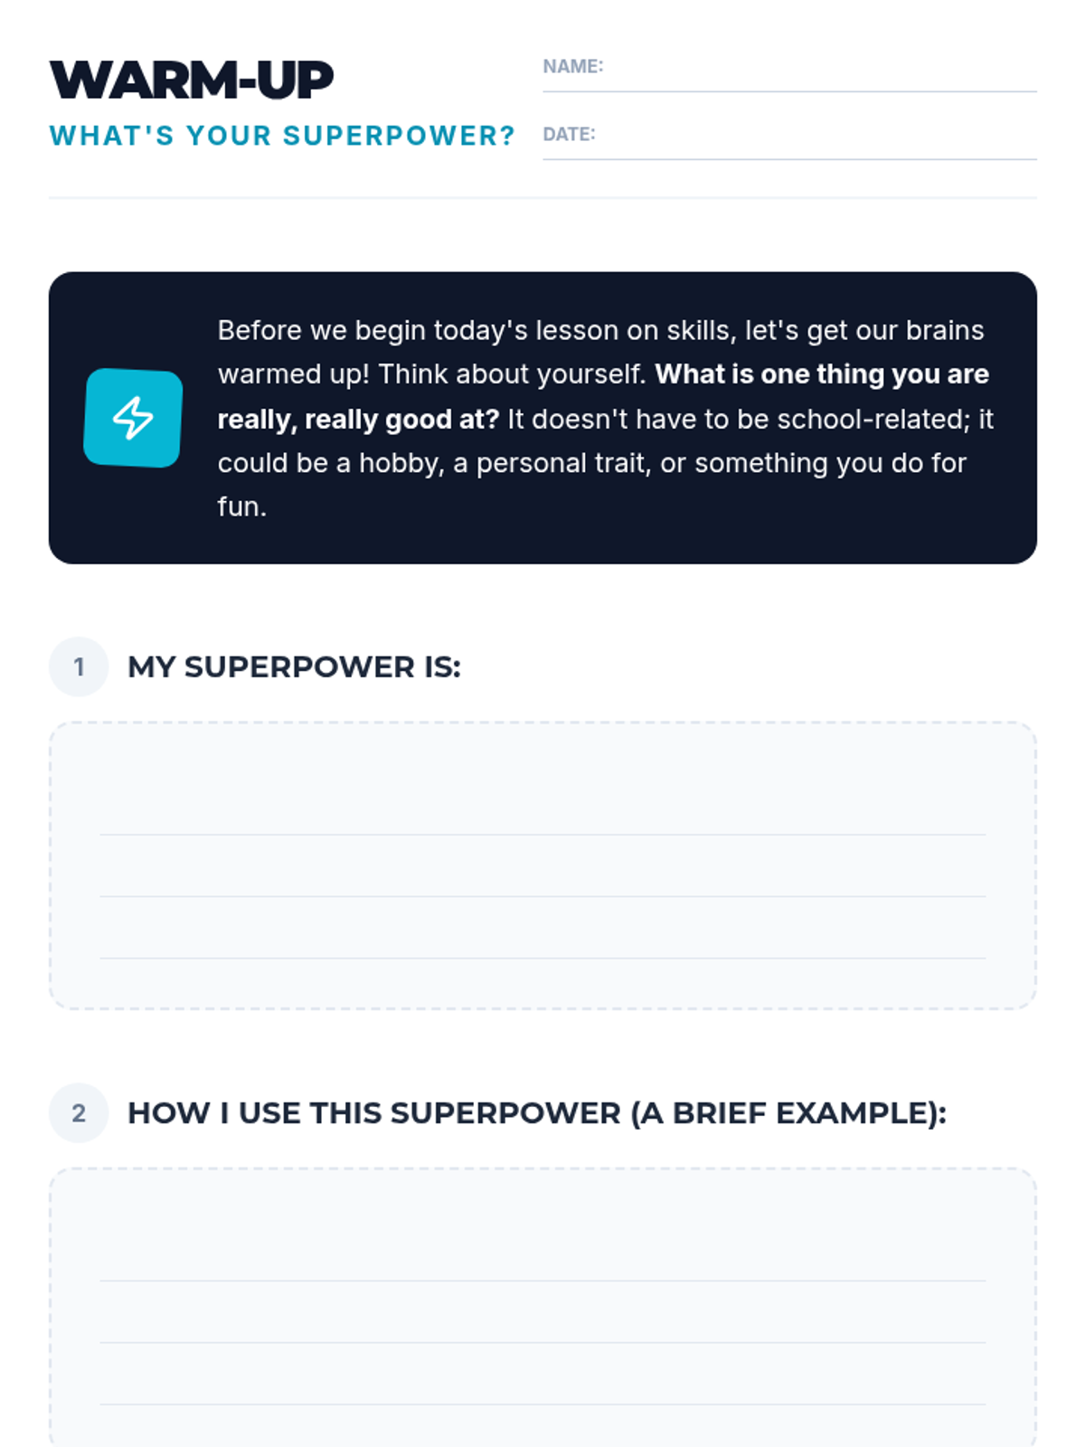Click the What's Your Superpower subtitle
1085x1447 pixels.
pos(282,136)
